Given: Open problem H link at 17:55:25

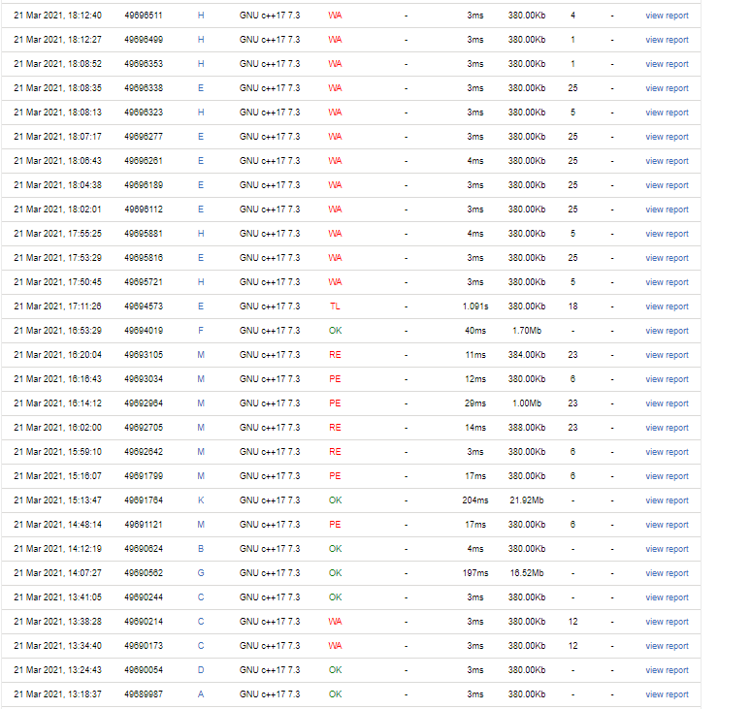Looking at the screenshot, I should pyautogui.click(x=201, y=234).
